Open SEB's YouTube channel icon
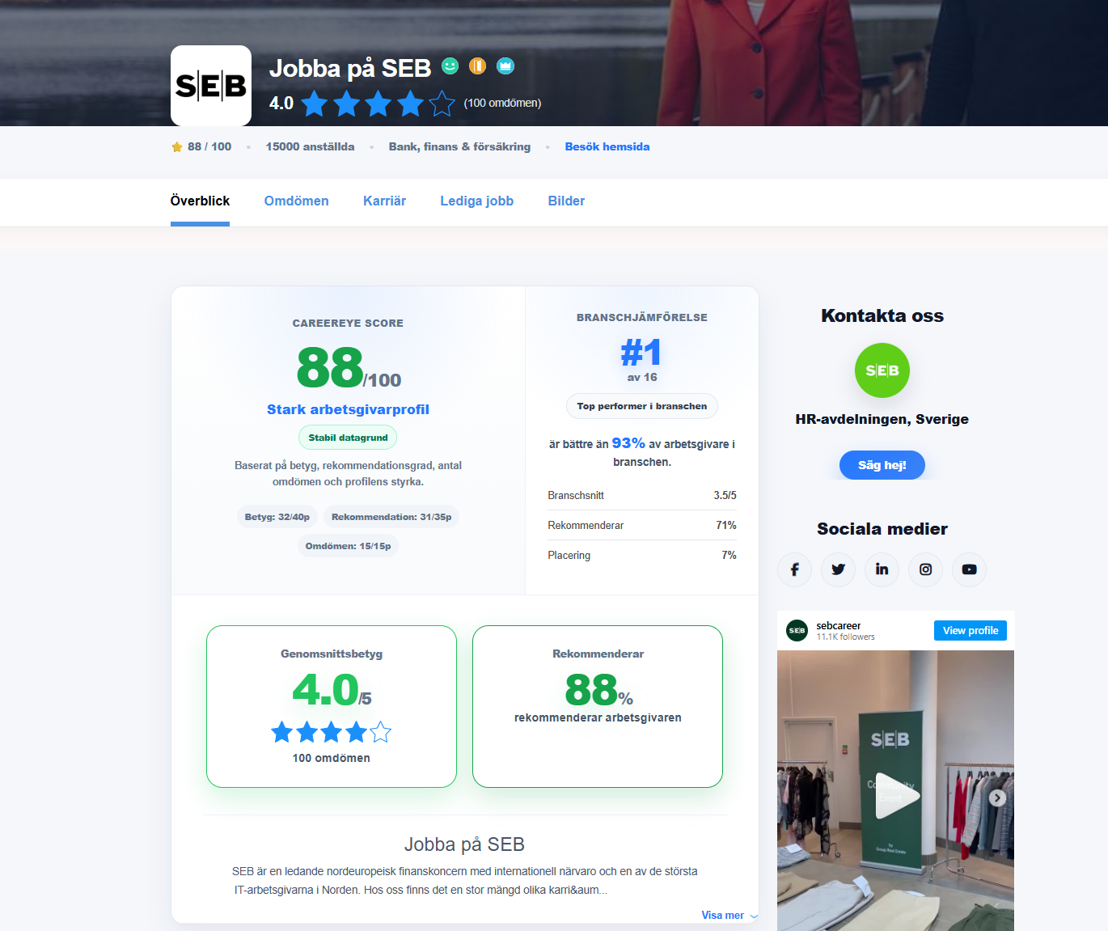The width and height of the screenshot is (1108, 931). (970, 569)
